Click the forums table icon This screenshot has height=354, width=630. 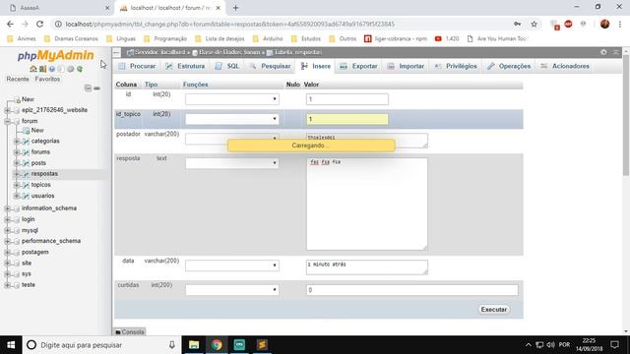tap(27, 152)
